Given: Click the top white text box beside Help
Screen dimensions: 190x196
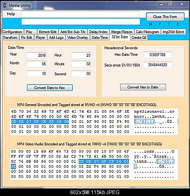Looking at the screenshot, I should [80, 14].
